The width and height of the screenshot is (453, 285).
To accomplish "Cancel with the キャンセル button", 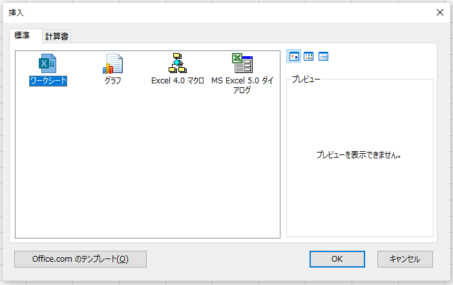I will pyautogui.click(x=405, y=259).
